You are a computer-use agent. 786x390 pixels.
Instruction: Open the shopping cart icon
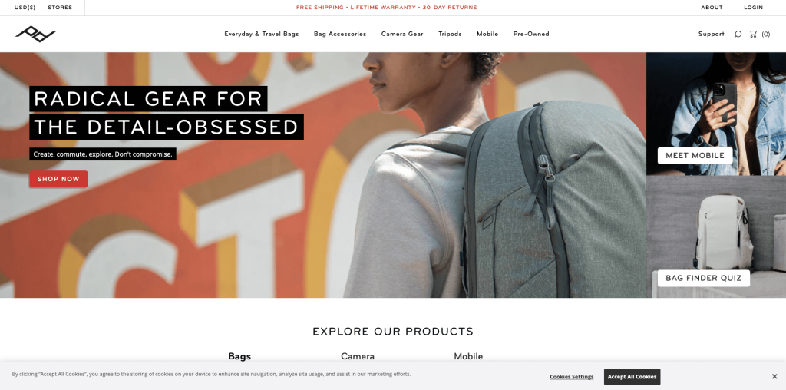(x=753, y=34)
